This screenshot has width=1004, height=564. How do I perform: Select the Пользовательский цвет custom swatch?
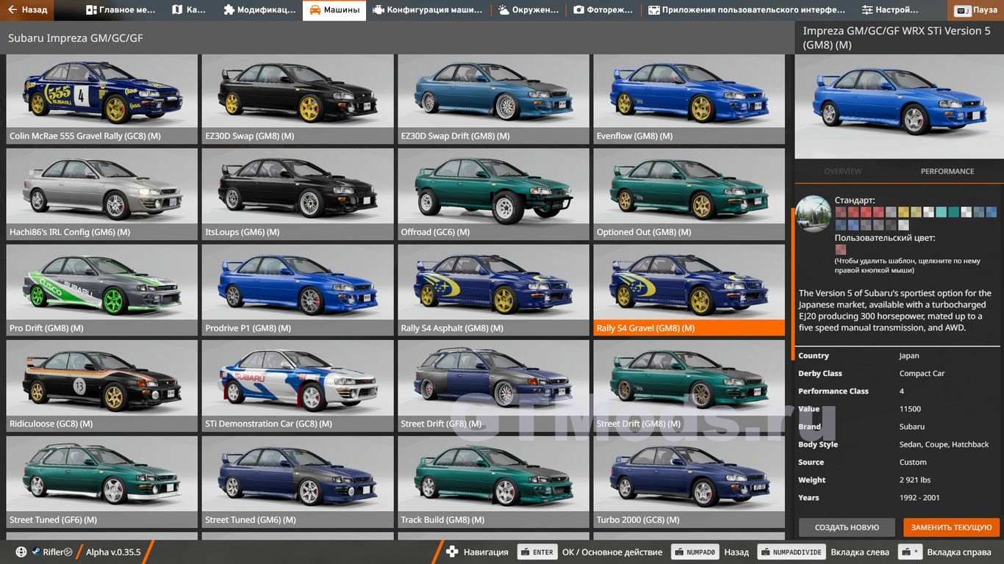[841, 250]
